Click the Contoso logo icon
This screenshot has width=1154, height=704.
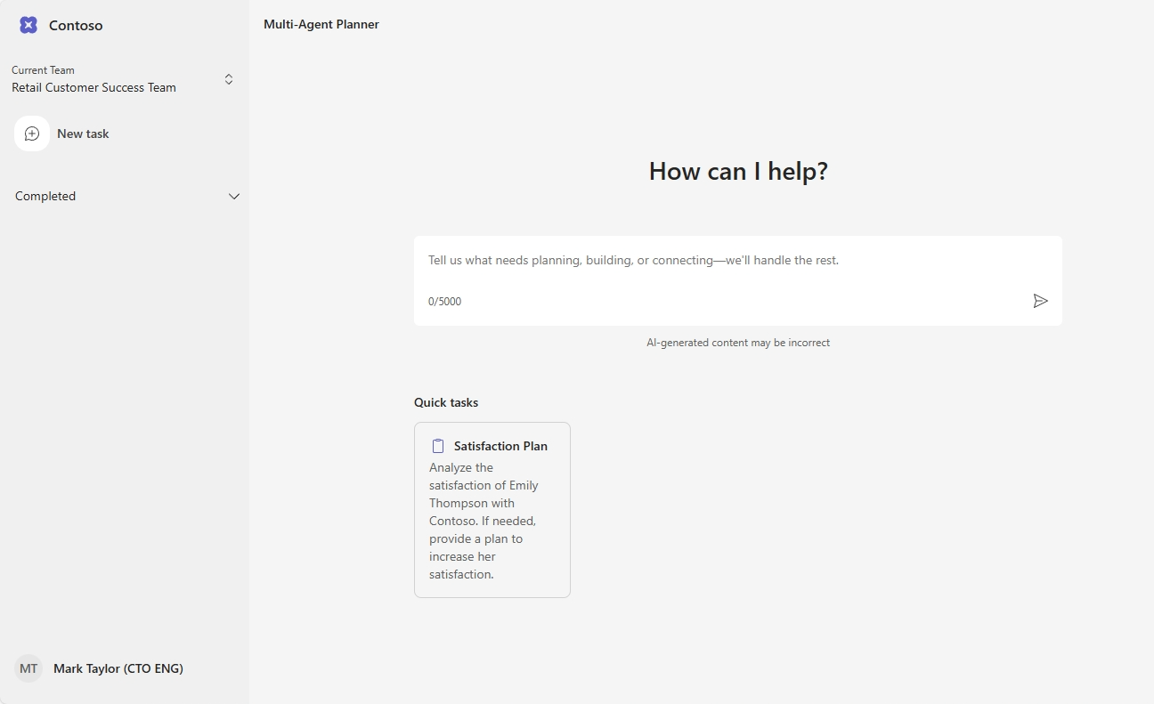(x=28, y=25)
